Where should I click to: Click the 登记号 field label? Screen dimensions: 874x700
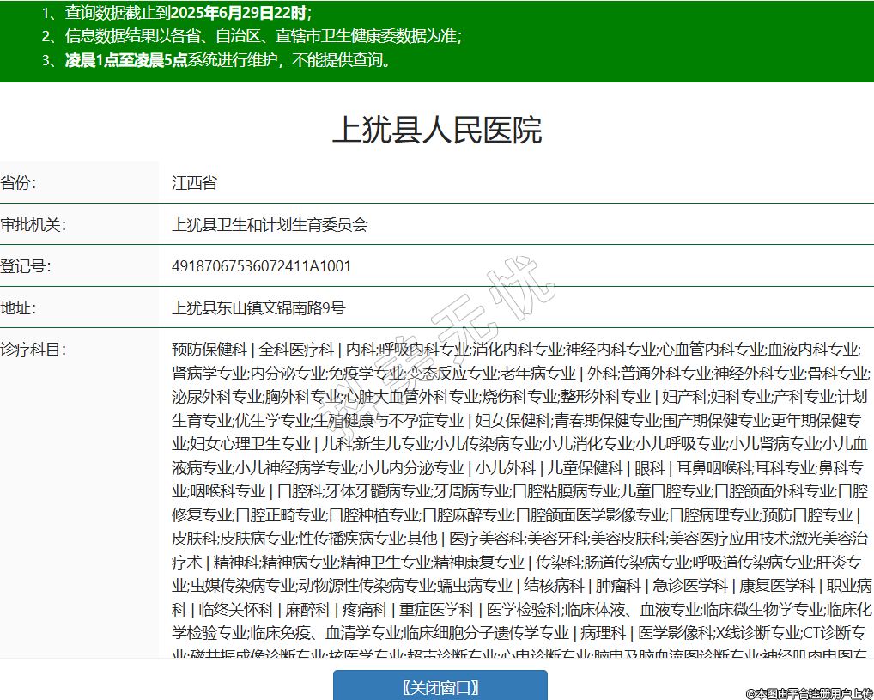tap(25, 266)
